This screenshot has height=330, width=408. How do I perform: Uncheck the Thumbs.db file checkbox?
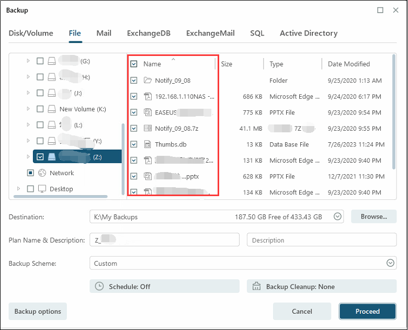[x=134, y=144]
